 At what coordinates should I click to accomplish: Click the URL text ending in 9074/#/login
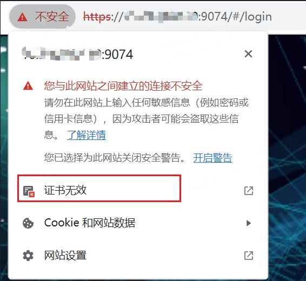click(177, 17)
